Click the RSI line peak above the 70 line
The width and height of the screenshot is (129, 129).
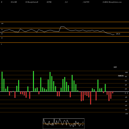tap(62, 27)
